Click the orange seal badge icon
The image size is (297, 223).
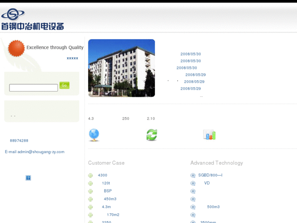pos(16,48)
